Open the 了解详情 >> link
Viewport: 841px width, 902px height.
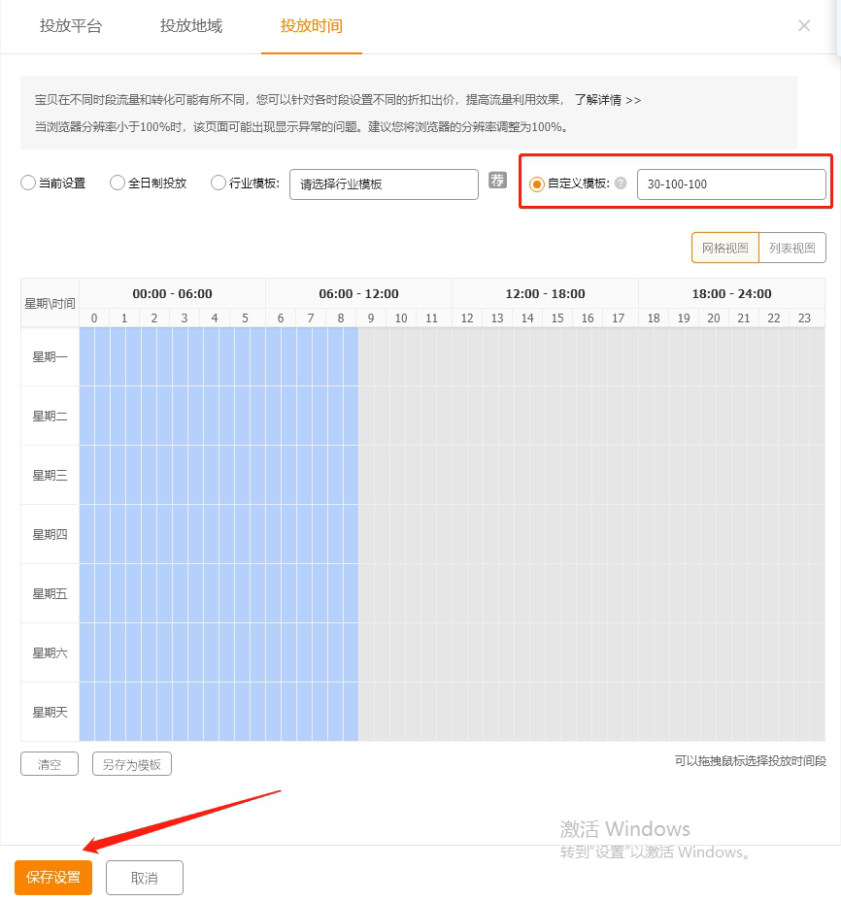[607, 100]
